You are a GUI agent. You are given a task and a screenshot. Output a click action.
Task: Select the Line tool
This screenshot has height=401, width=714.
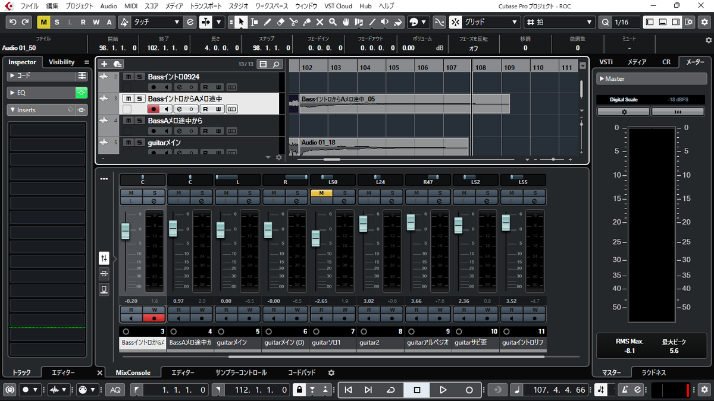(x=372, y=22)
